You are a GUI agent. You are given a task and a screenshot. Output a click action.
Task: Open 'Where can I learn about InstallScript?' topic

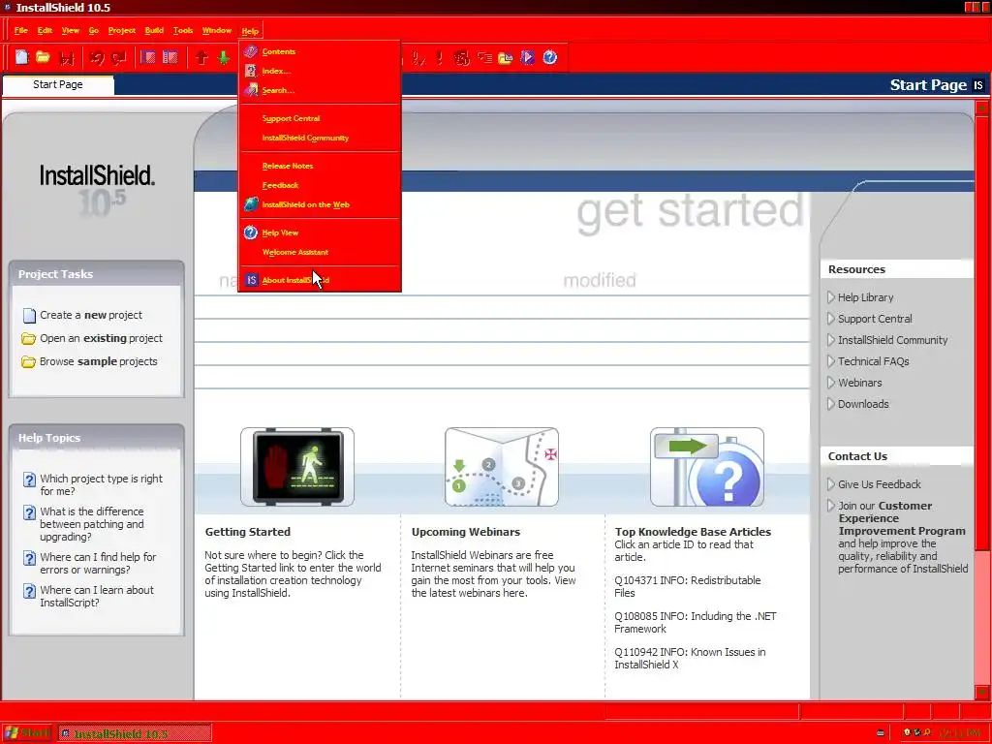97,596
